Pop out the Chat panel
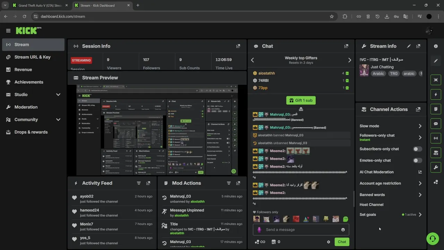 coord(346,46)
